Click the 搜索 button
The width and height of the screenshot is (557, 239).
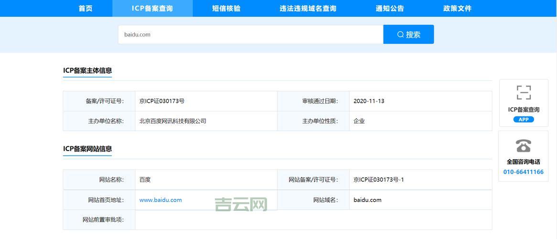click(408, 34)
